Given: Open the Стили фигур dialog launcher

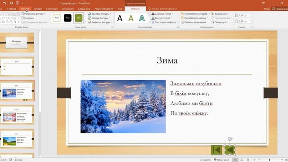Looking at the screenshot, I should [112, 27].
